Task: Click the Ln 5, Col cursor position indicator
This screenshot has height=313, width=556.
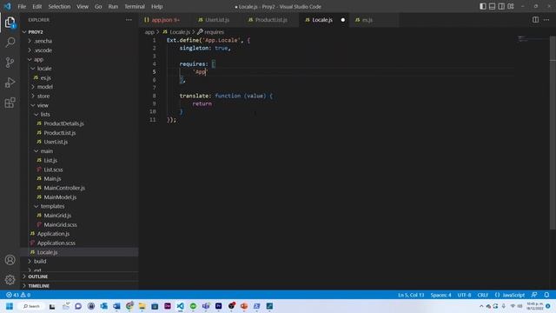Action: click(411, 295)
